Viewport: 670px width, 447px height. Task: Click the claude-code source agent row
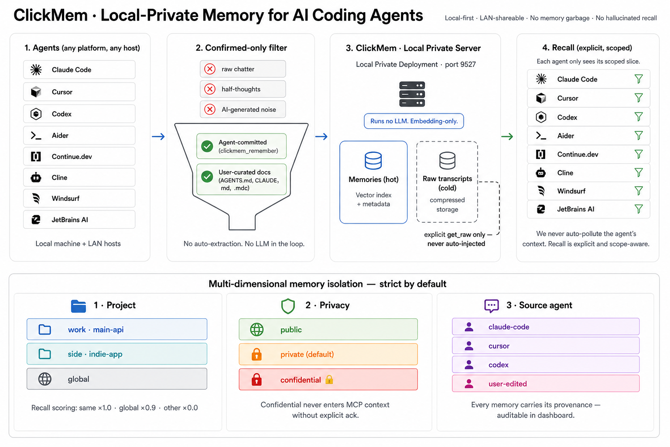[546, 327]
